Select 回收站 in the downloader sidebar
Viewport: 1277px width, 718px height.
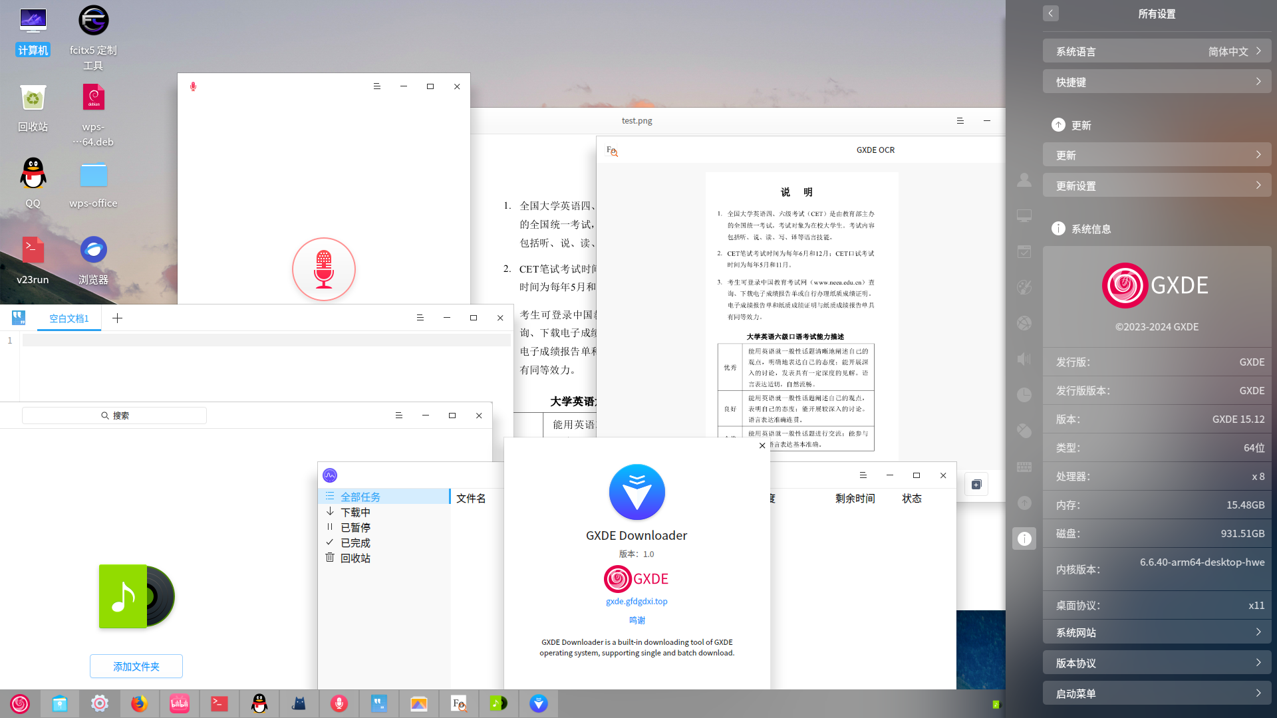point(384,558)
